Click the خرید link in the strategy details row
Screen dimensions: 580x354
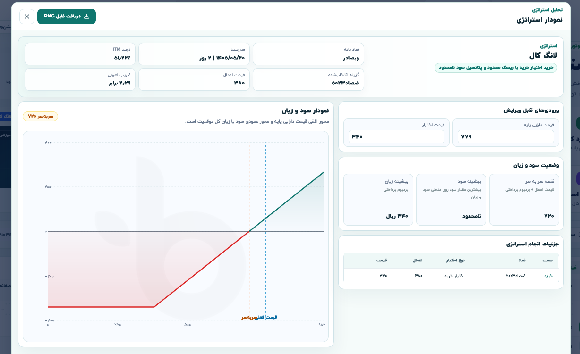pyautogui.click(x=548, y=276)
